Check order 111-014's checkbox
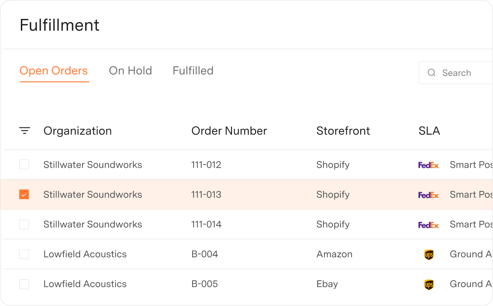Image resolution: width=493 pixels, height=306 pixels. click(24, 224)
